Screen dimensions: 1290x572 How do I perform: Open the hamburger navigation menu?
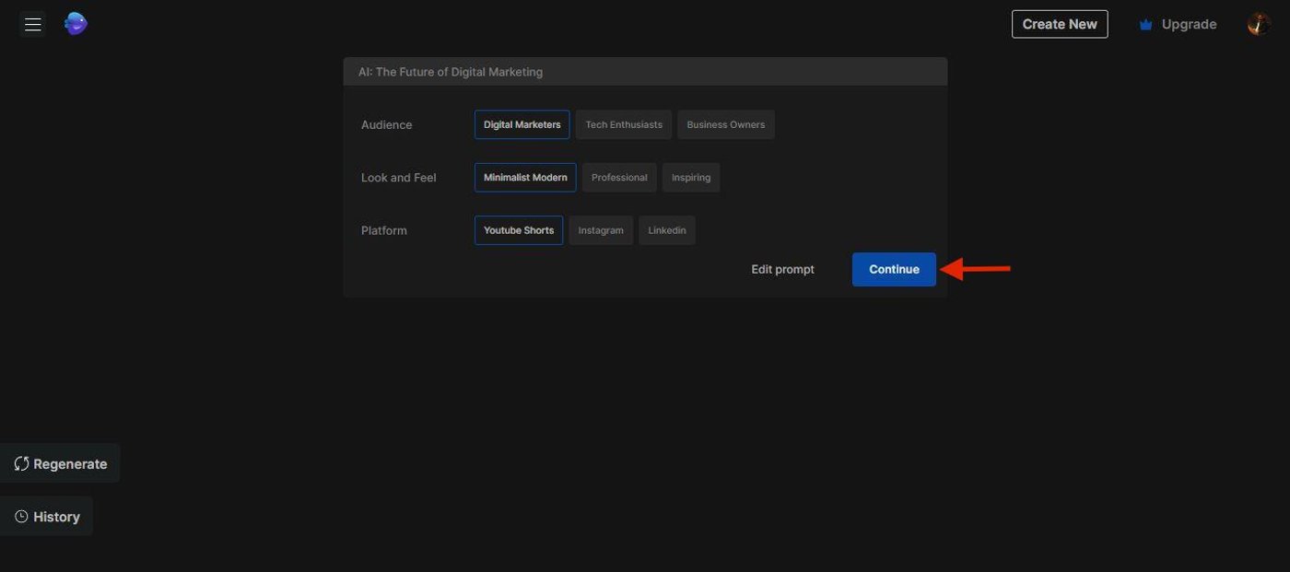(x=32, y=23)
